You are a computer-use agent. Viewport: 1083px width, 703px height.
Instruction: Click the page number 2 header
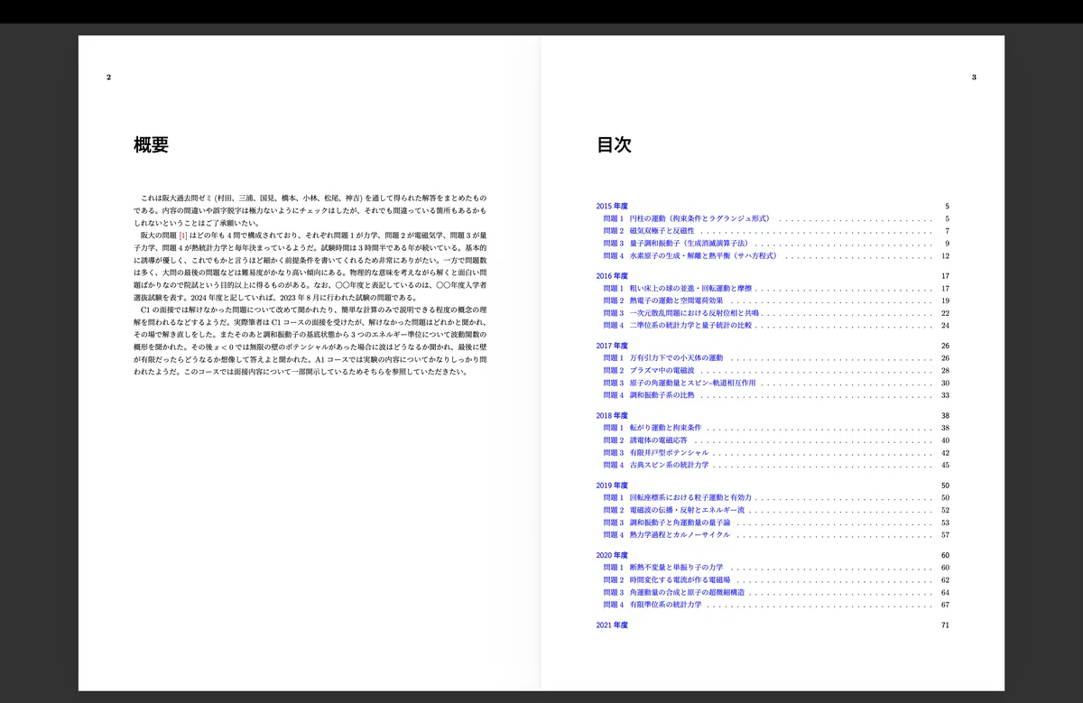click(108, 78)
